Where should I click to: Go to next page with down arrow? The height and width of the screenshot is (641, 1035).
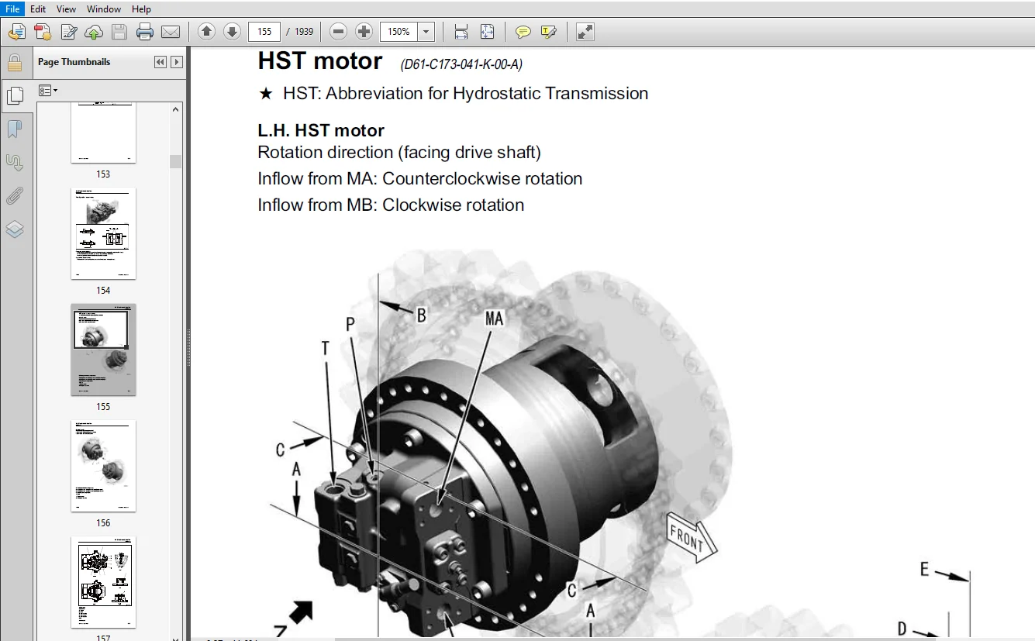point(232,32)
